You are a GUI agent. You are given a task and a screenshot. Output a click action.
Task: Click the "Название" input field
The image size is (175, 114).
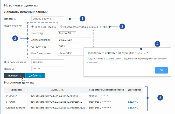[48, 19]
